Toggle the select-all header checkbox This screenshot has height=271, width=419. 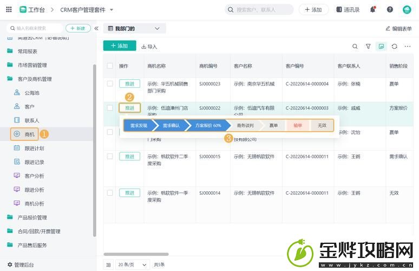tap(110, 66)
